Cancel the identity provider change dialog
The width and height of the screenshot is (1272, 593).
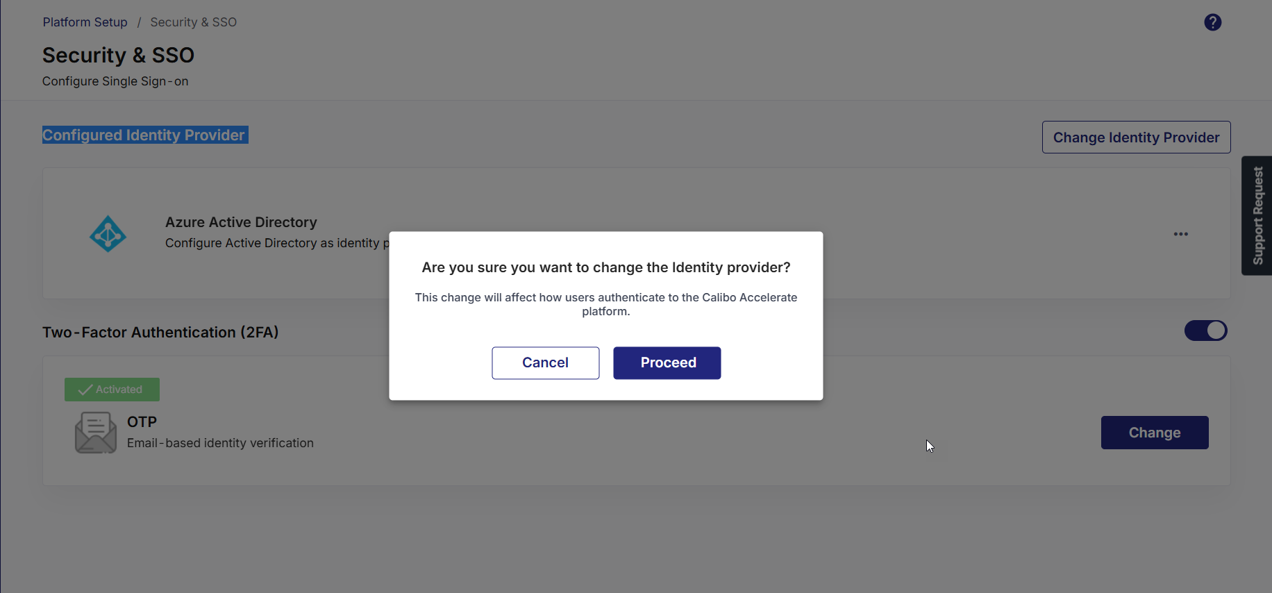545,362
